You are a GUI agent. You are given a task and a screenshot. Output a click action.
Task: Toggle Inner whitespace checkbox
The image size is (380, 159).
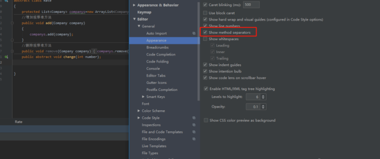213,52
